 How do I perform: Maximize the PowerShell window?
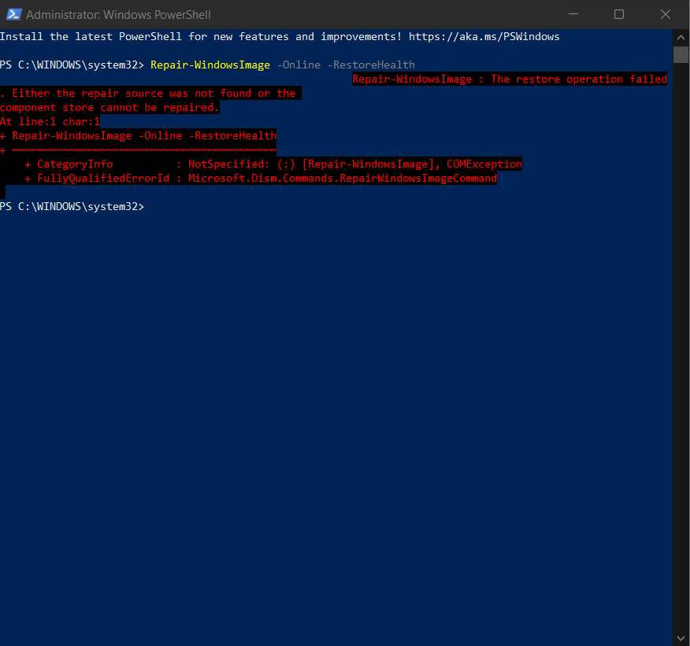[618, 14]
